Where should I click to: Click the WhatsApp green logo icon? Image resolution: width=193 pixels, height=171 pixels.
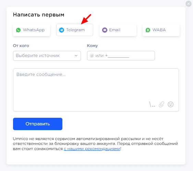(x=18, y=30)
